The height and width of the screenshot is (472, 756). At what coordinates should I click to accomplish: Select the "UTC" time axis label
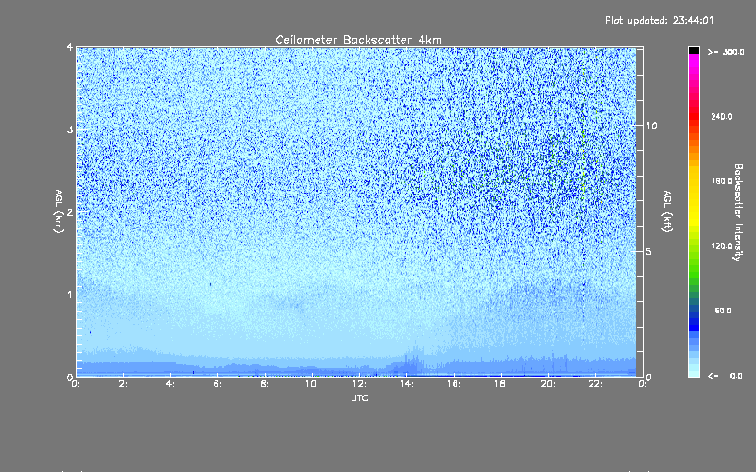tap(359, 397)
